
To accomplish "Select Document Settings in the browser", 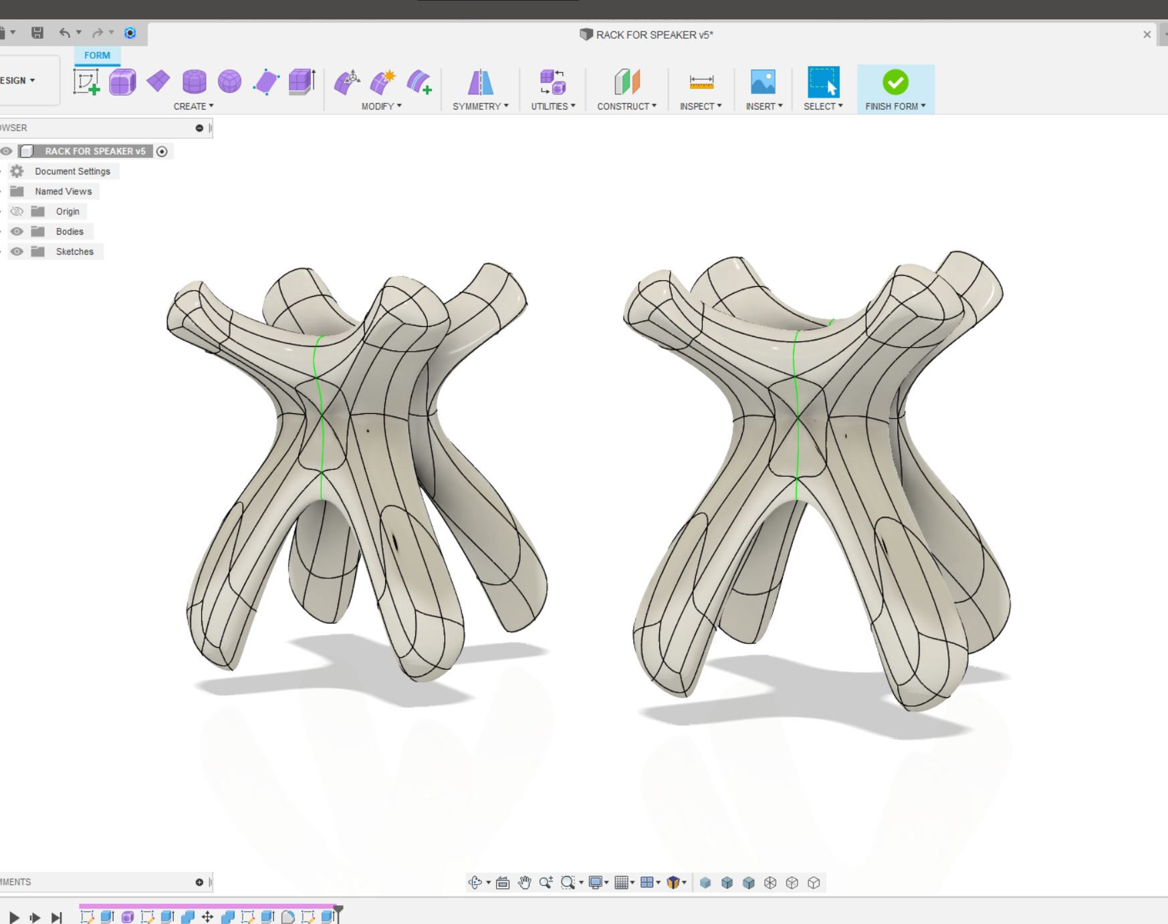I will coord(72,171).
